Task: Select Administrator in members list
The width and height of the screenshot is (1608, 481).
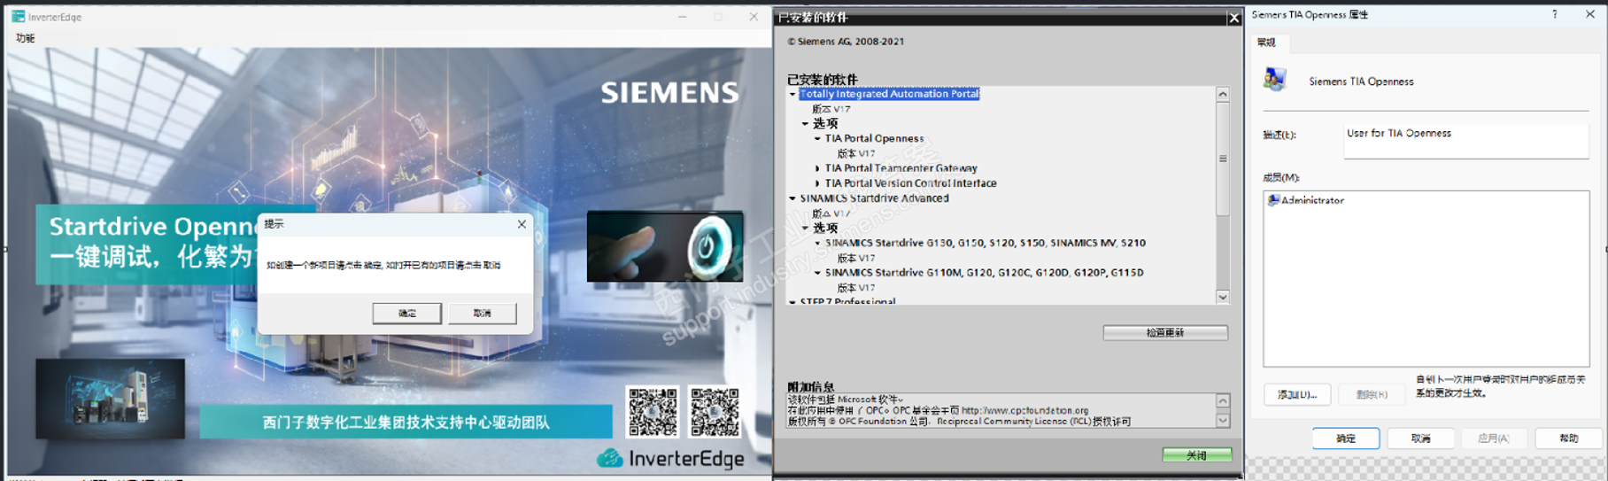Action: click(x=1306, y=201)
